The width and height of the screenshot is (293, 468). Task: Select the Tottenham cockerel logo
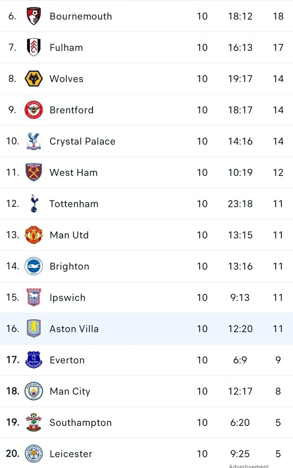tap(34, 204)
